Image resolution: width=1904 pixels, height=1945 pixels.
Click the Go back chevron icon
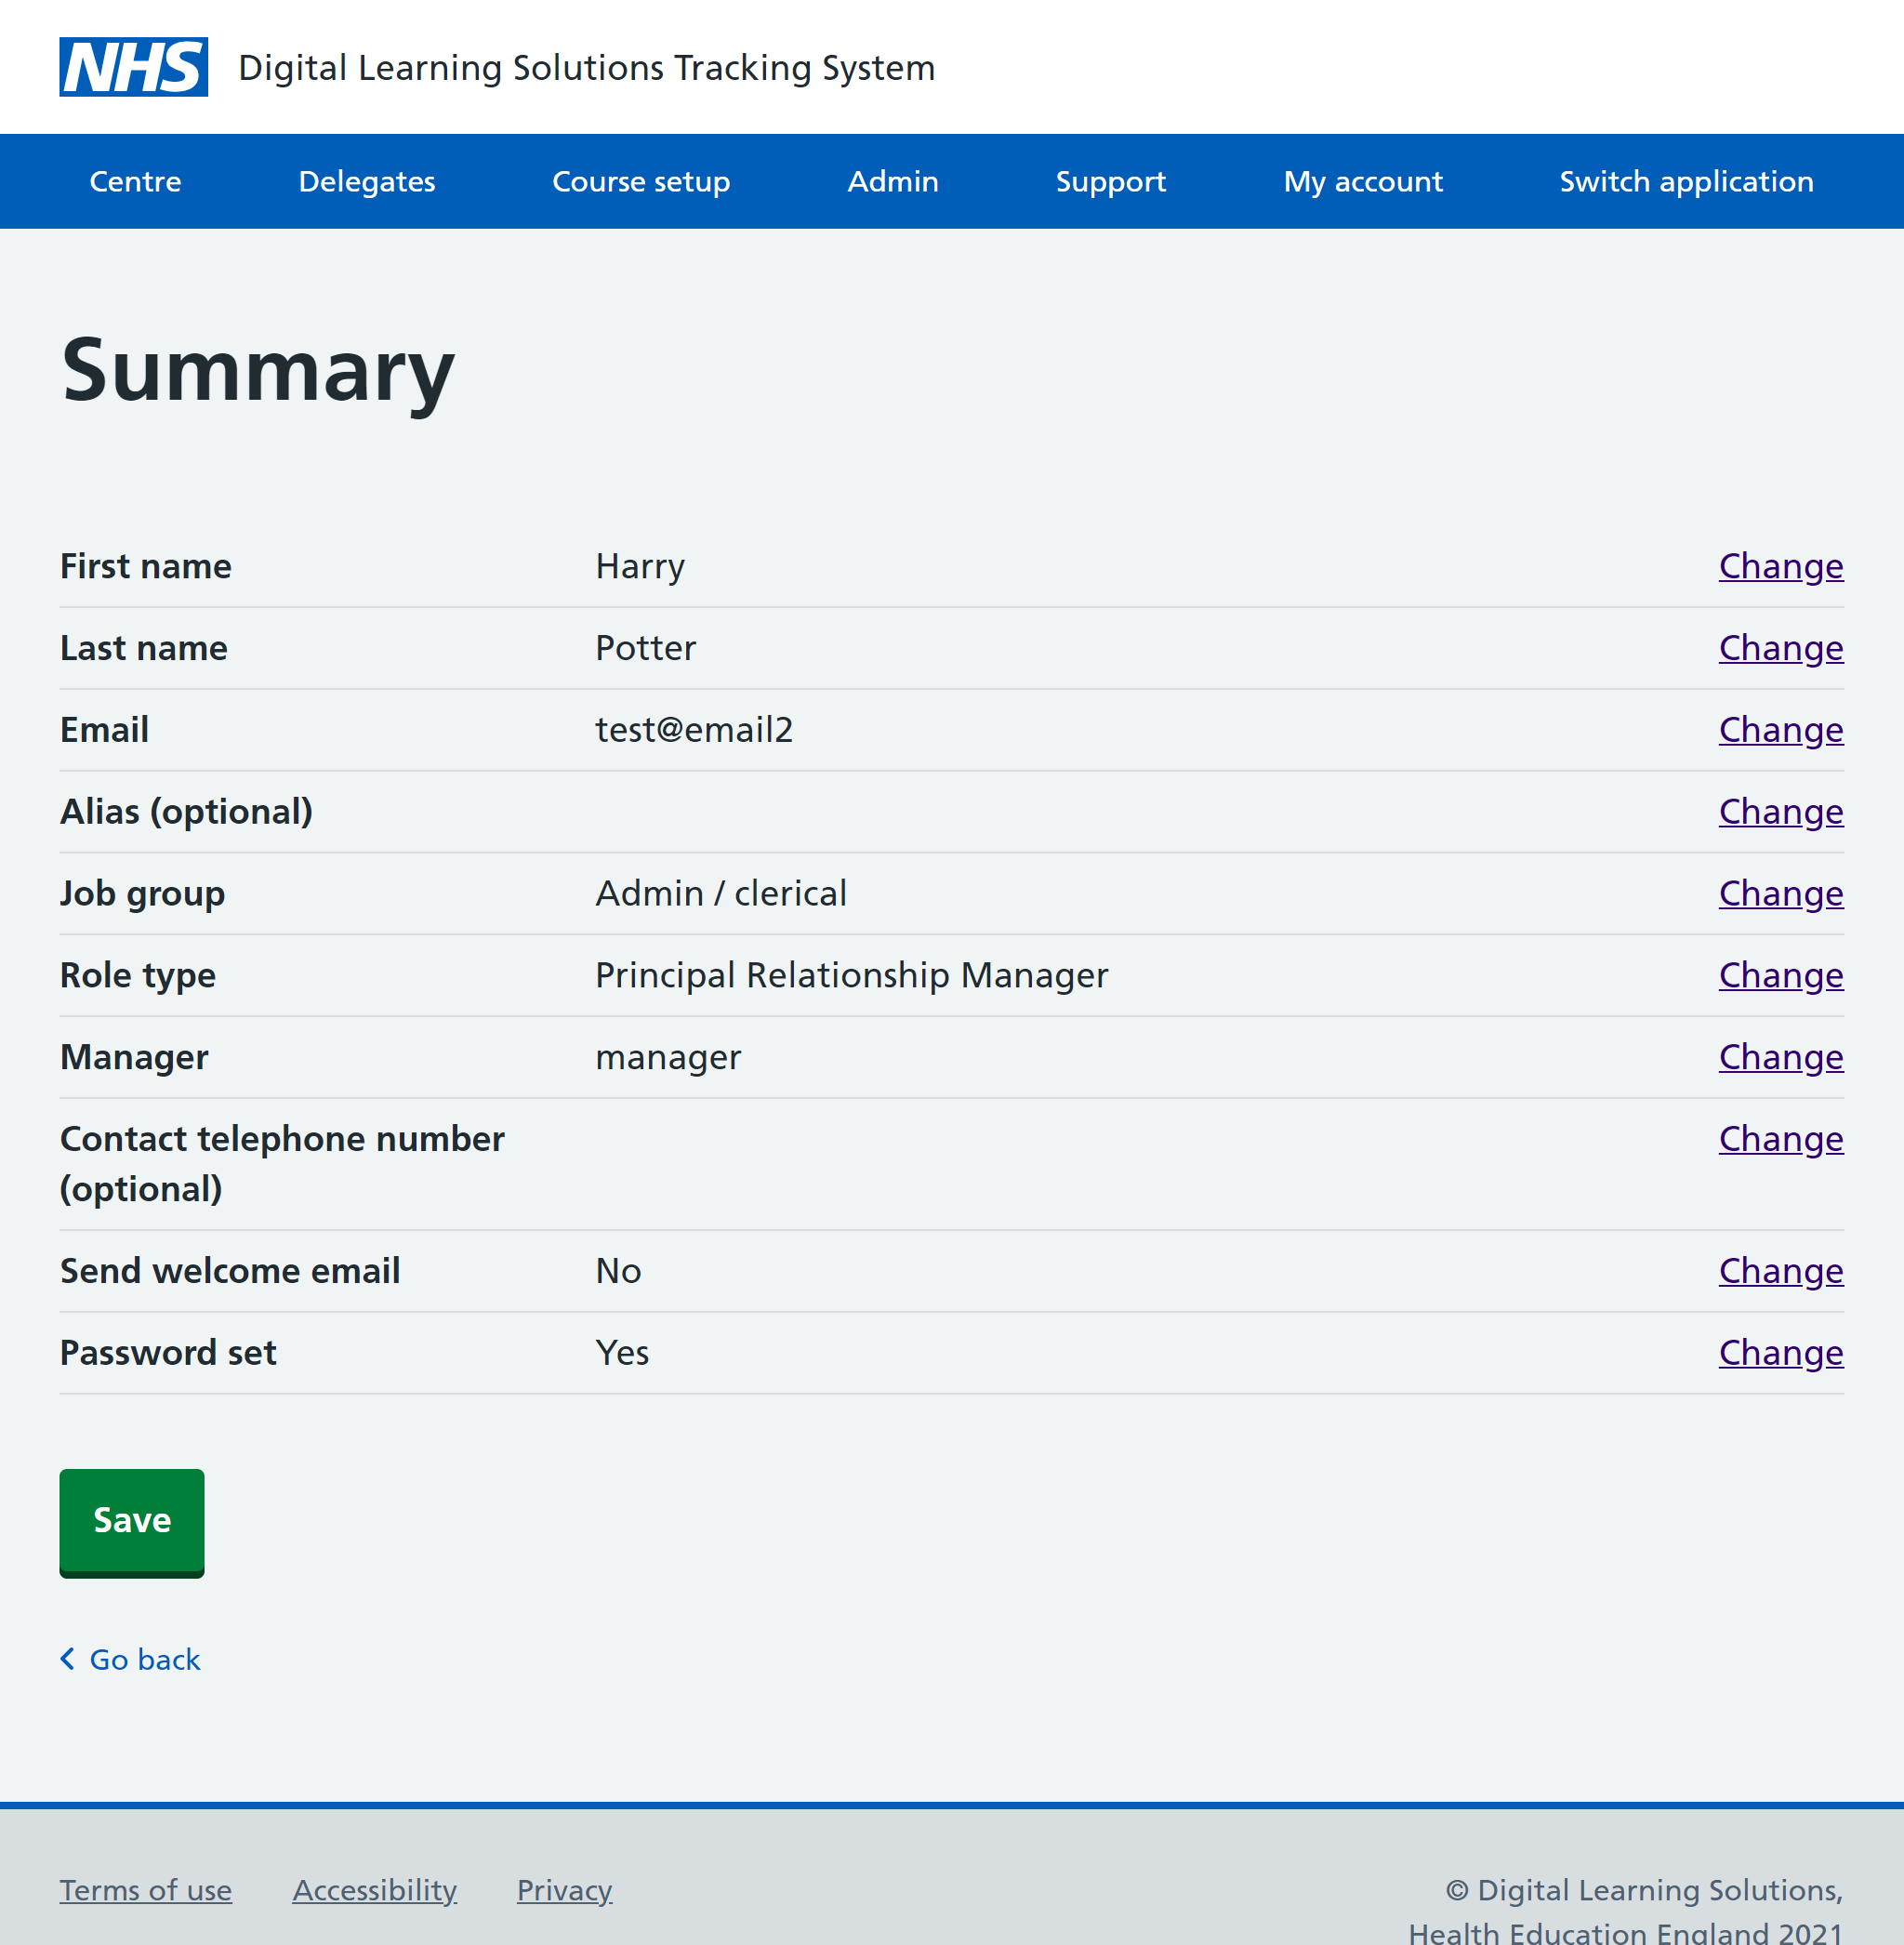67,1659
